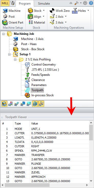
Task: Click the 2 1/2 Axis Profiling folder icon
Action: 21,59
